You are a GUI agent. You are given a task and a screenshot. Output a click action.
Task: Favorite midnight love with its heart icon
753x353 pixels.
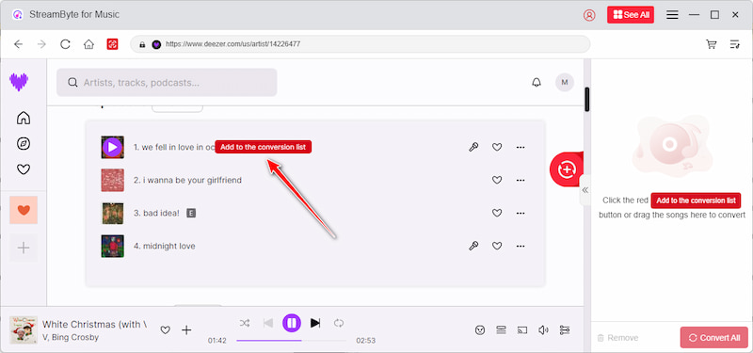point(497,246)
